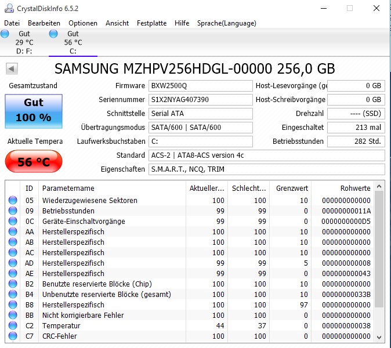Viewport: 391px width, 348px height.
Task: Select the C: disk tab at 56 °C
Action: click(x=73, y=42)
